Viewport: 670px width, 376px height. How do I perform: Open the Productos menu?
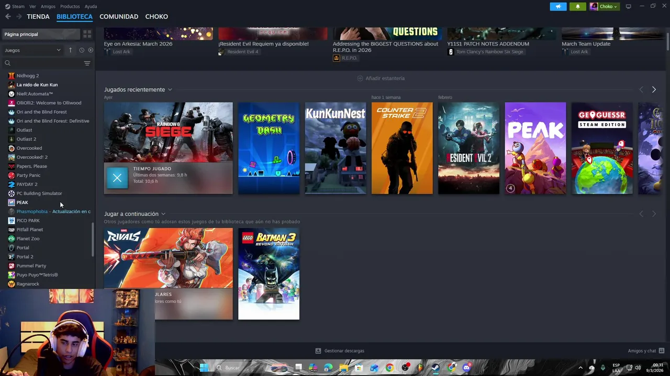coord(70,6)
